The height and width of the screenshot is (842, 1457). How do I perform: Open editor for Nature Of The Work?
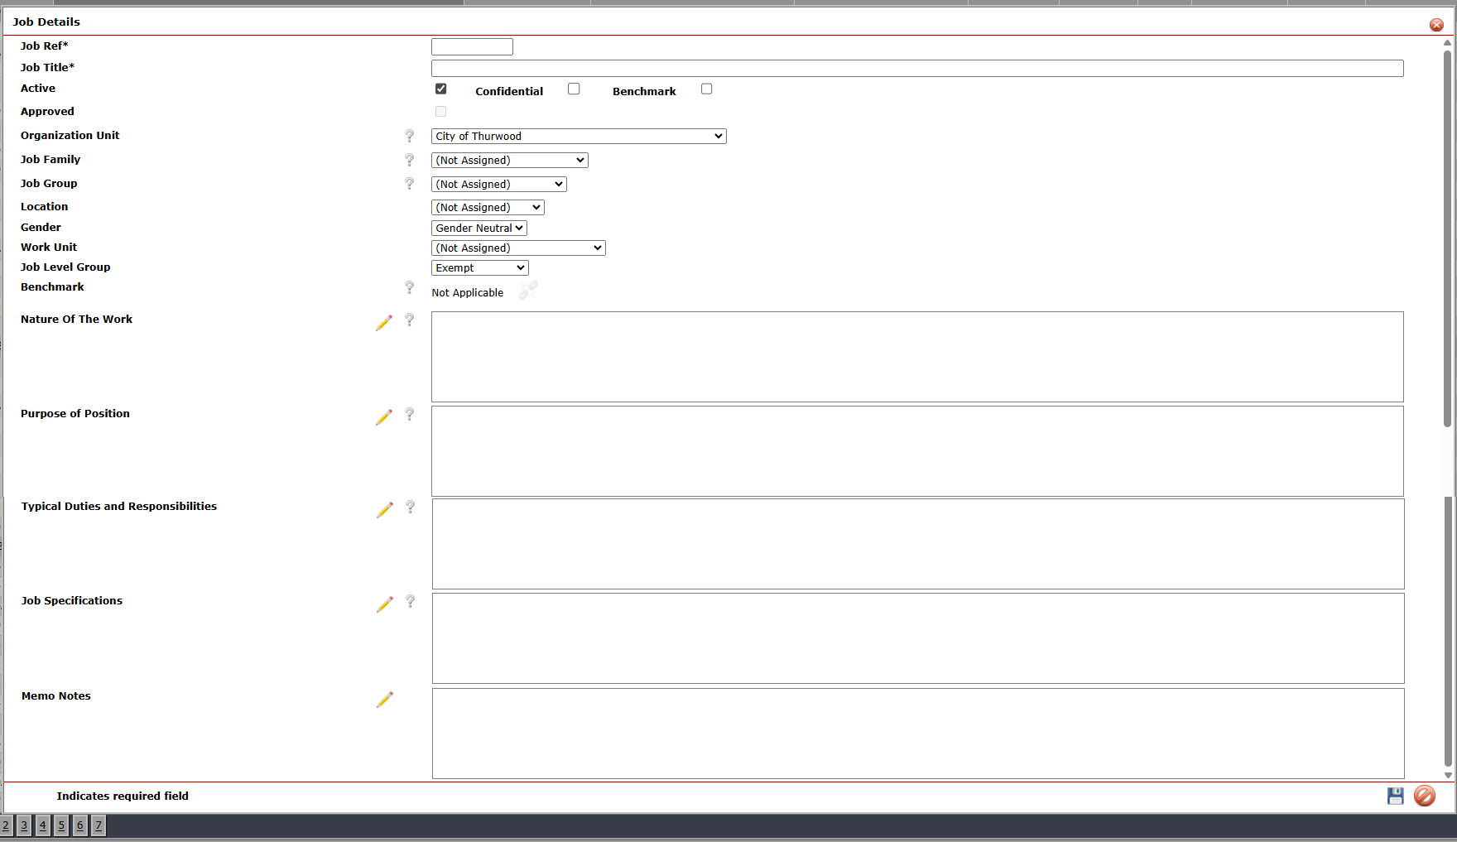pos(383,323)
